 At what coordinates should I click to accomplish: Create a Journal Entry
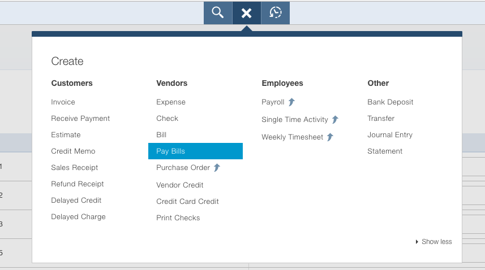pyautogui.click(x=390, y=135)
